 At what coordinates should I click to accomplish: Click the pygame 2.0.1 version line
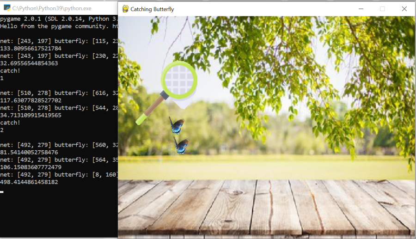coord(55,19)
